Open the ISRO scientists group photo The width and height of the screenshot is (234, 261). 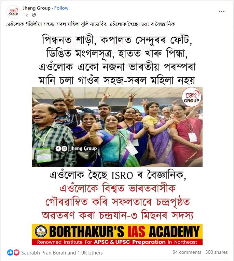(117, 127)
